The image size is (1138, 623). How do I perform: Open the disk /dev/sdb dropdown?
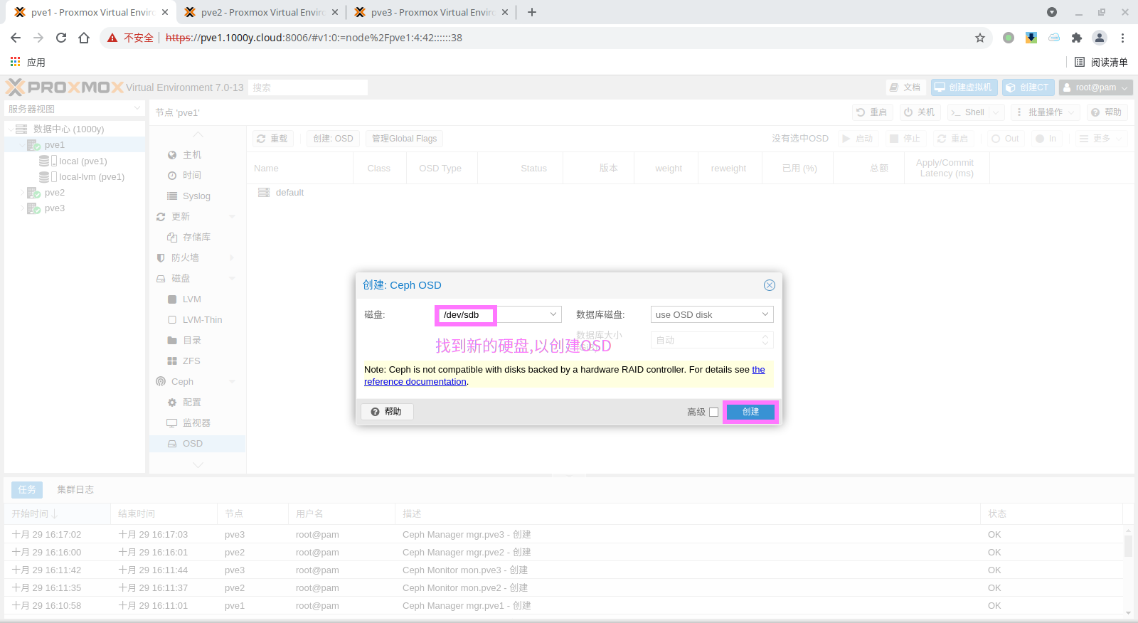[x=553, y=314]
